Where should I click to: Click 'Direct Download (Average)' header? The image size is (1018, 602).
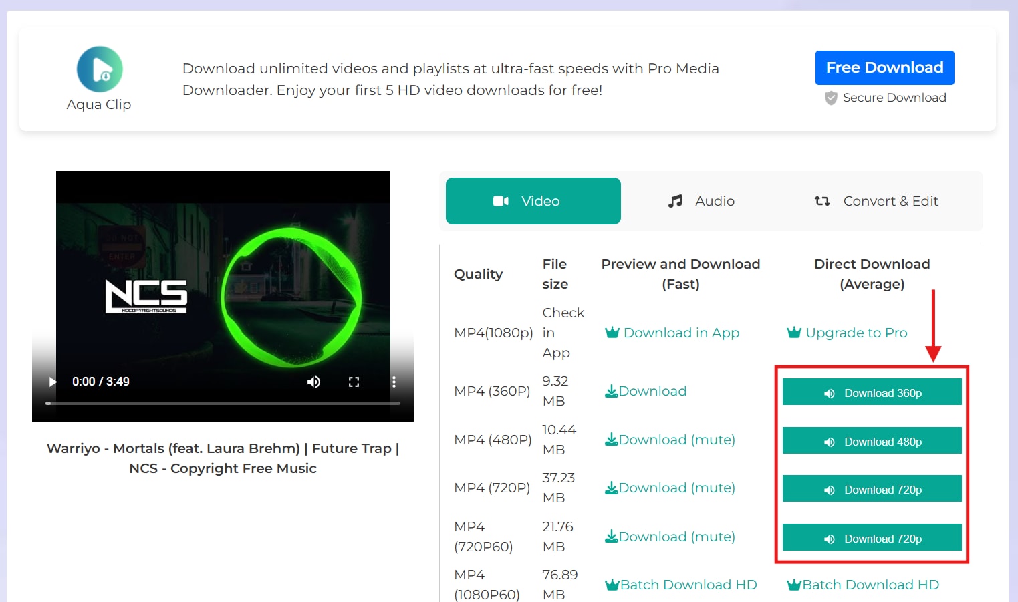[x=872, y=274]
